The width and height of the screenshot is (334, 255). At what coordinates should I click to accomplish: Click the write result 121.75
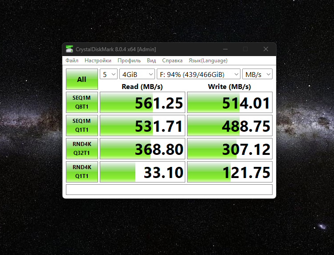pyautogui.click(x=230, y=172)
